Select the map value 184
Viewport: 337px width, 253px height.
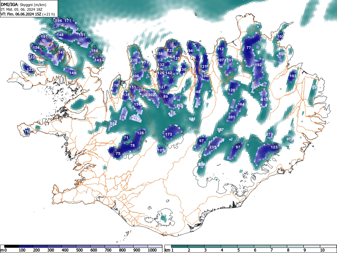click(x=94, y=51)
